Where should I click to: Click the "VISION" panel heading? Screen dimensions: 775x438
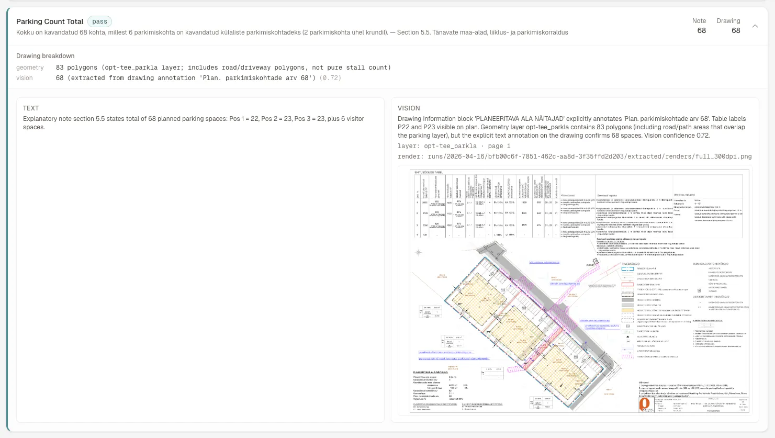pyautogui.click(x=409, y=108)
